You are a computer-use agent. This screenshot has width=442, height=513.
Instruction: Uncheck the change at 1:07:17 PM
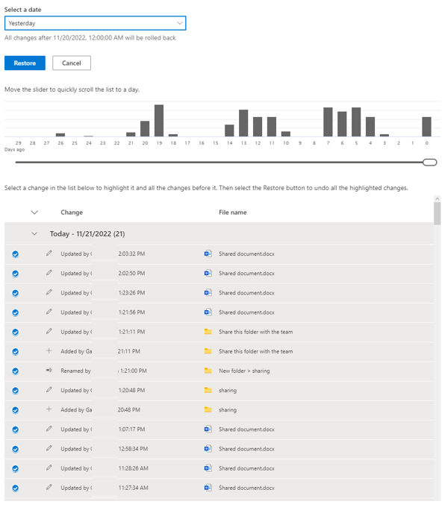click(16, 429)
